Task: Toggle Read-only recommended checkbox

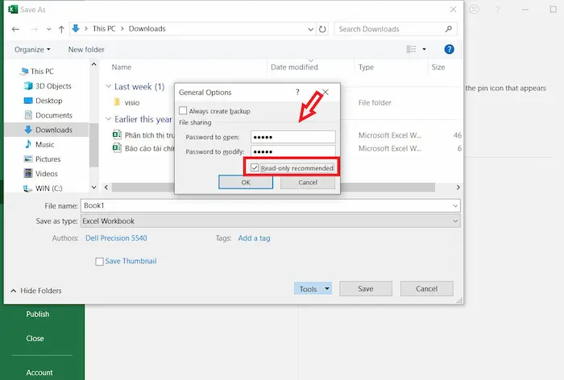Action: point(255,168)
